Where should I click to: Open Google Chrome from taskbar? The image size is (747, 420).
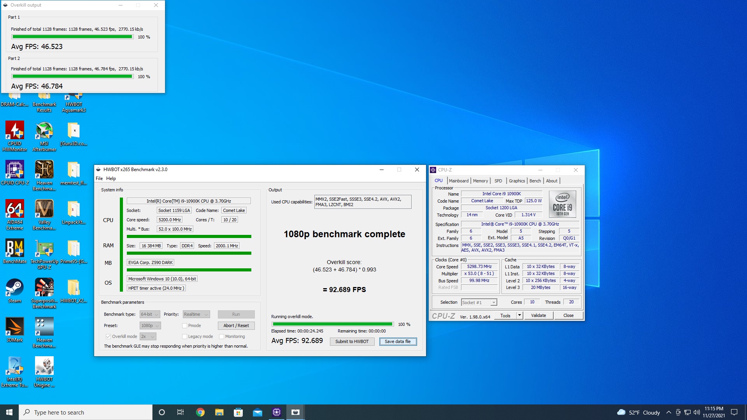(200, 412)
